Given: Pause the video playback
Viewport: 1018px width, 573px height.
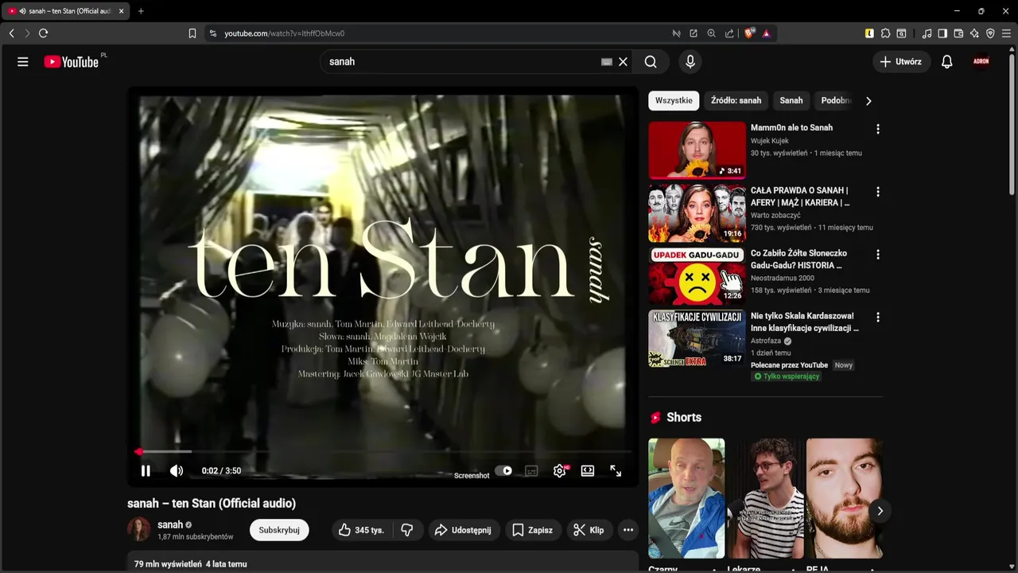Looking at the screenshot, I should click(x=146, y=471).
